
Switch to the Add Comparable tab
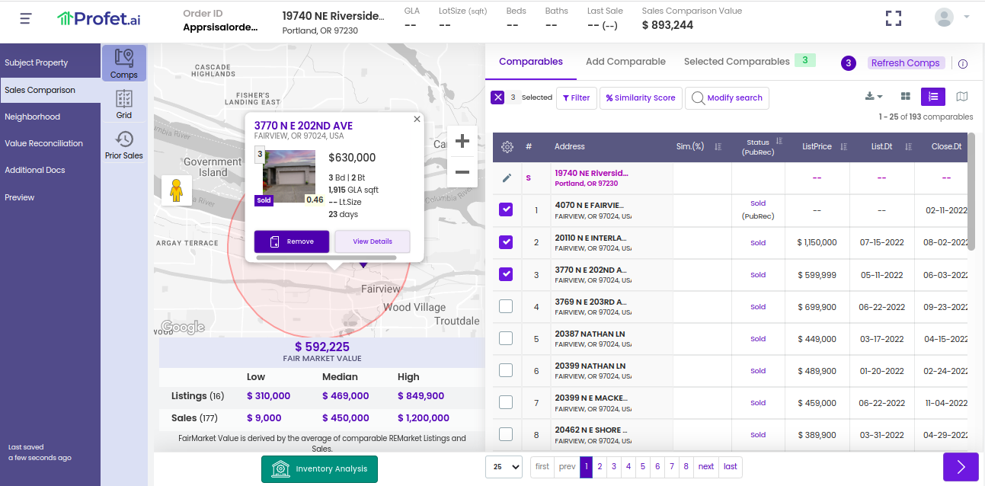625,61
